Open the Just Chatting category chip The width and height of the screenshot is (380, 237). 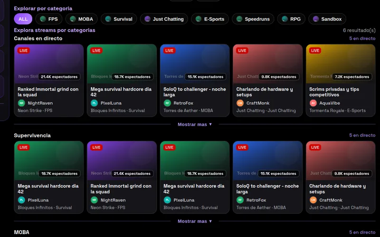(164, 19)
